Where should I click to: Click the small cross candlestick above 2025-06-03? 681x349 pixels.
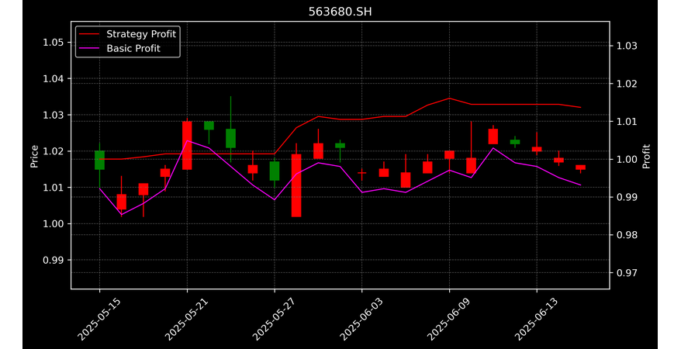361,173
